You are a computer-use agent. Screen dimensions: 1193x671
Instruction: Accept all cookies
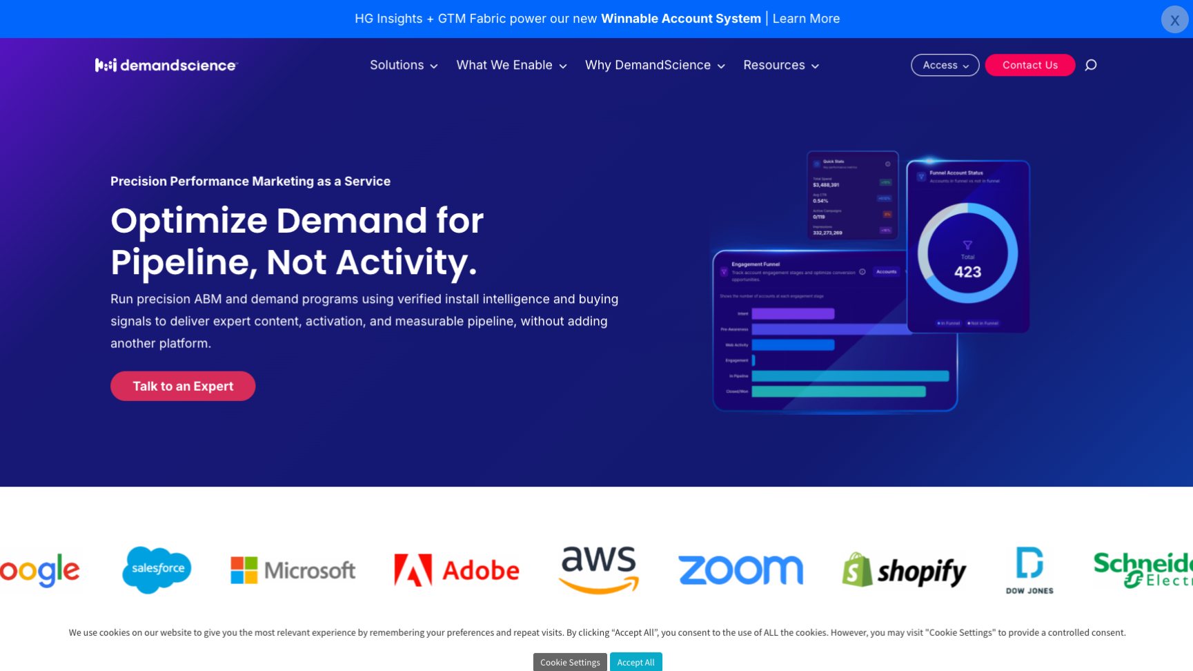click(x=635, y=662)
